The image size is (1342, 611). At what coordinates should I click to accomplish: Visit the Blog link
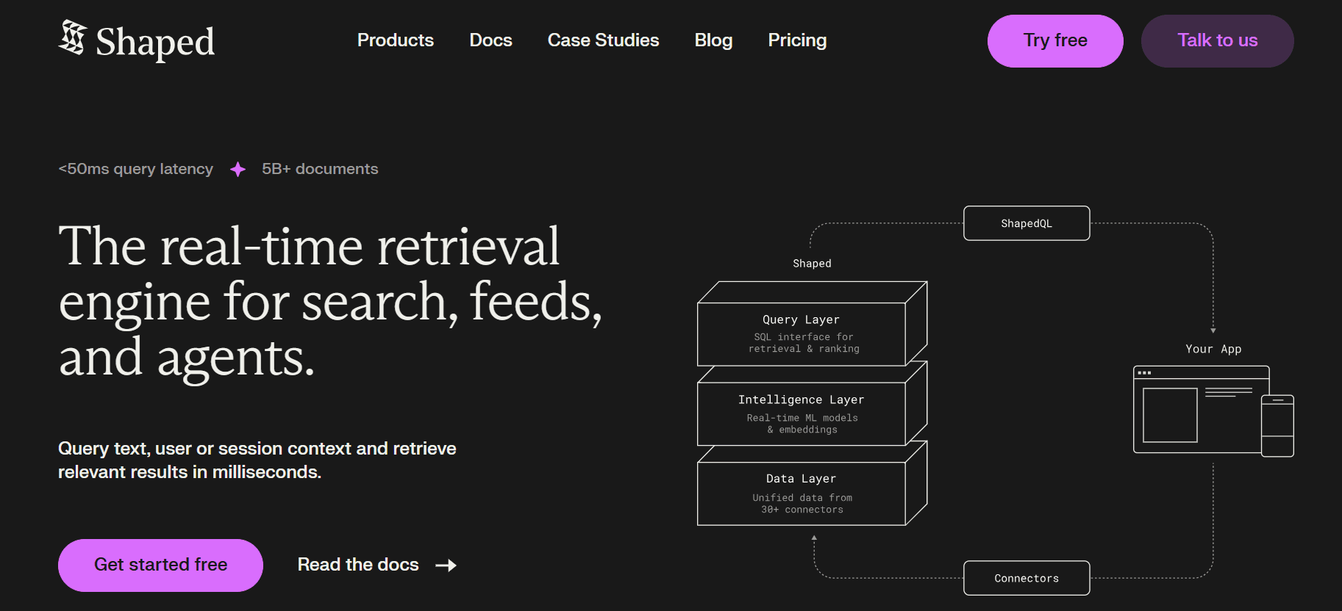[714, 40]
